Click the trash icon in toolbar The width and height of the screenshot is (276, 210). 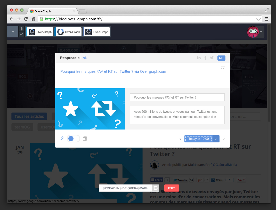[x=22, y=29]
